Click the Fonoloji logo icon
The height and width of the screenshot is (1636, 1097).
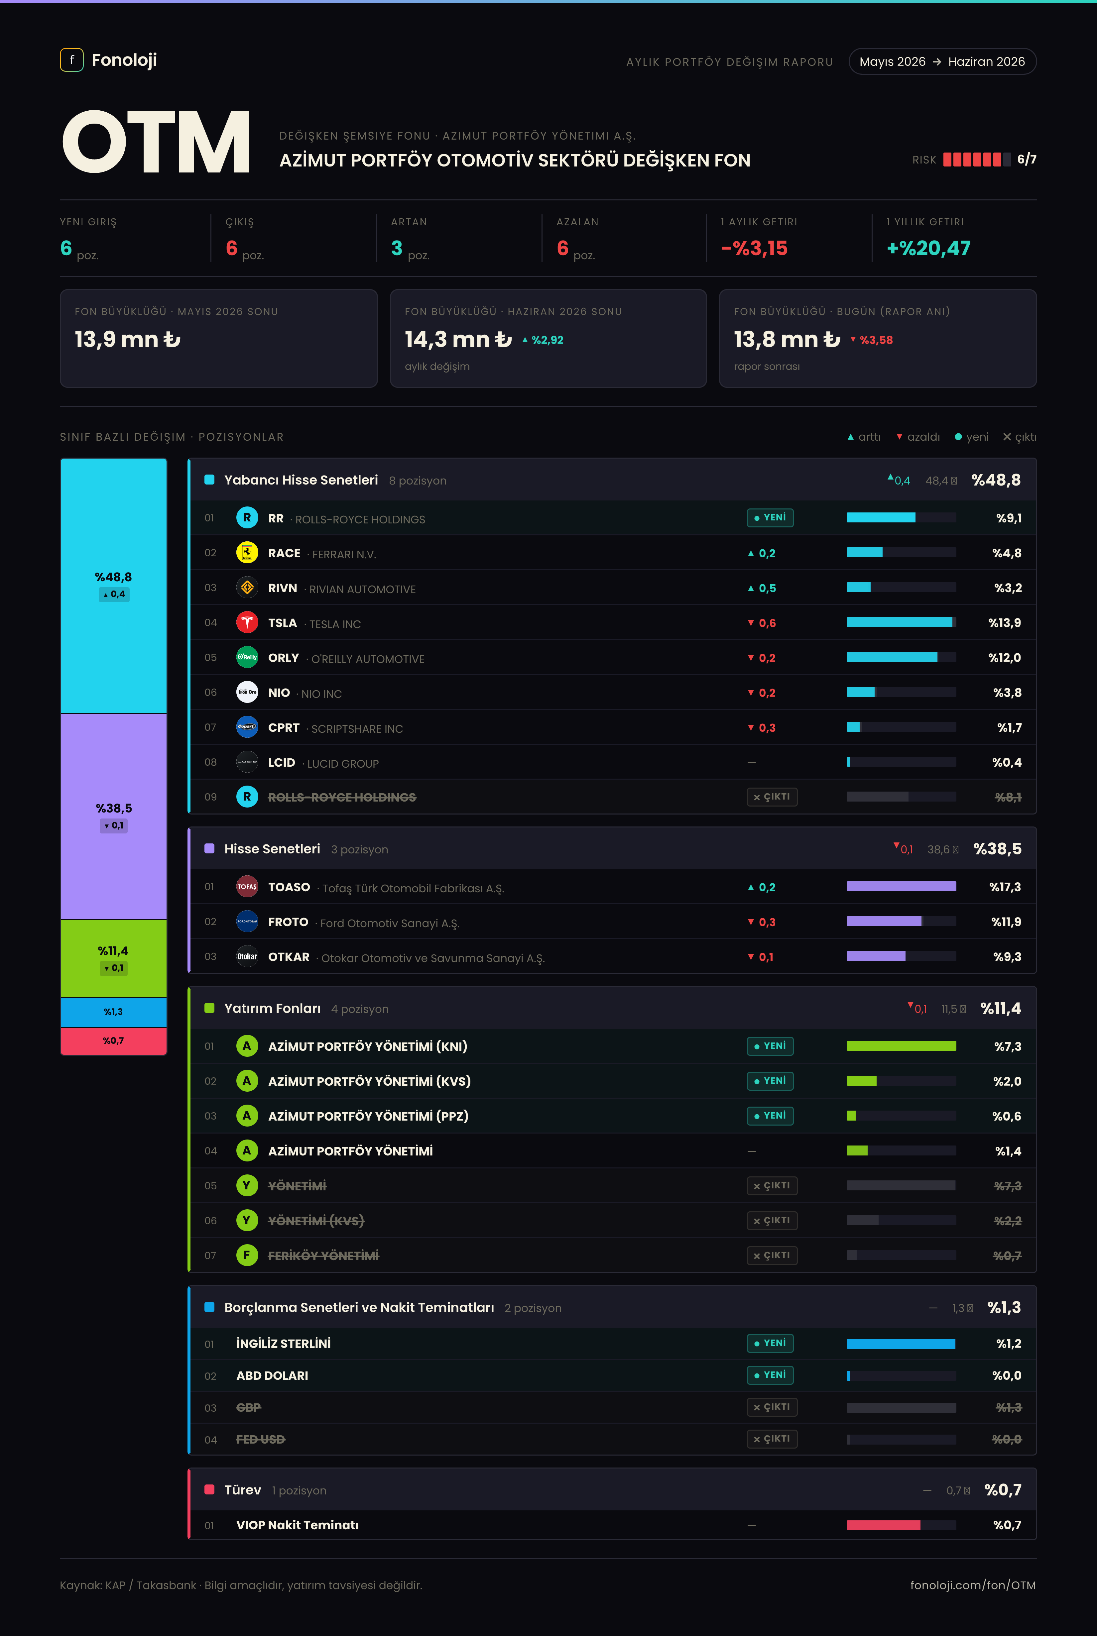click(71, 60)
